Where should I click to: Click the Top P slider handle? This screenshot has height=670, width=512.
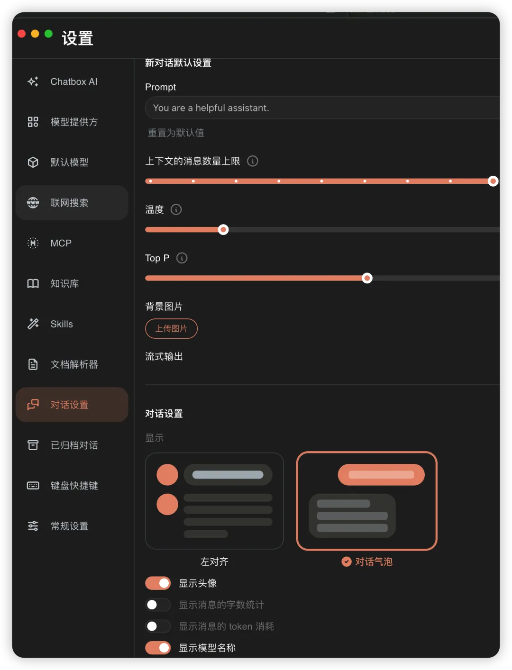[x=367, y=278]
